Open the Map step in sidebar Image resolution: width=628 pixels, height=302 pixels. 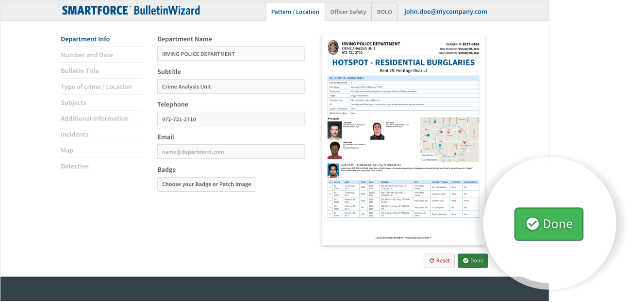67,151
